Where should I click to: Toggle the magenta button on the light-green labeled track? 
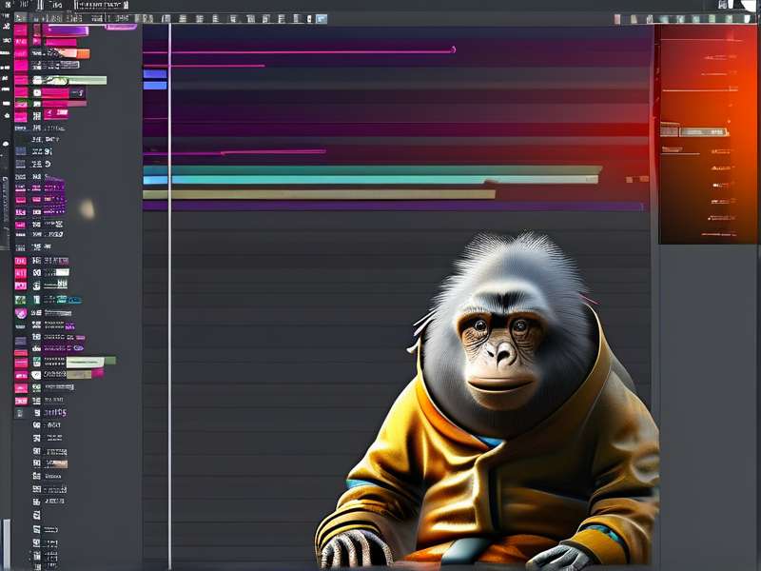point(21,363)
